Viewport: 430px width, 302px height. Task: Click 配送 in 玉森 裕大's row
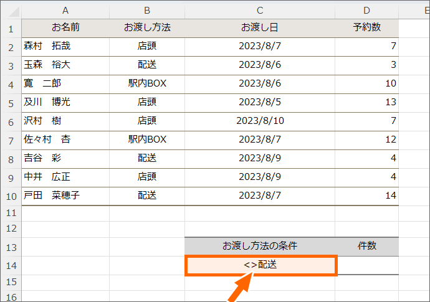click(147, 65)
